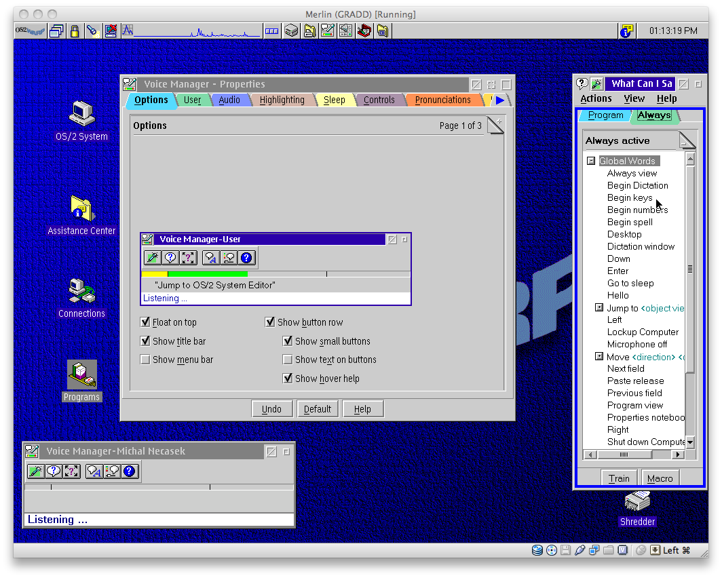The image size is (722, 578).
Task: Select 'Microphone off' in the command list
Action: pos(636,344)
